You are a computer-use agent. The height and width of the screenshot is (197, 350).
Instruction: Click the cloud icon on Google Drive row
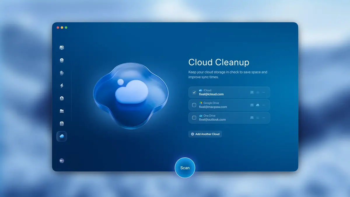click(258, 105)
